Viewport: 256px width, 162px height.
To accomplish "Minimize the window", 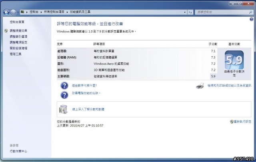I will pos(233,4).
